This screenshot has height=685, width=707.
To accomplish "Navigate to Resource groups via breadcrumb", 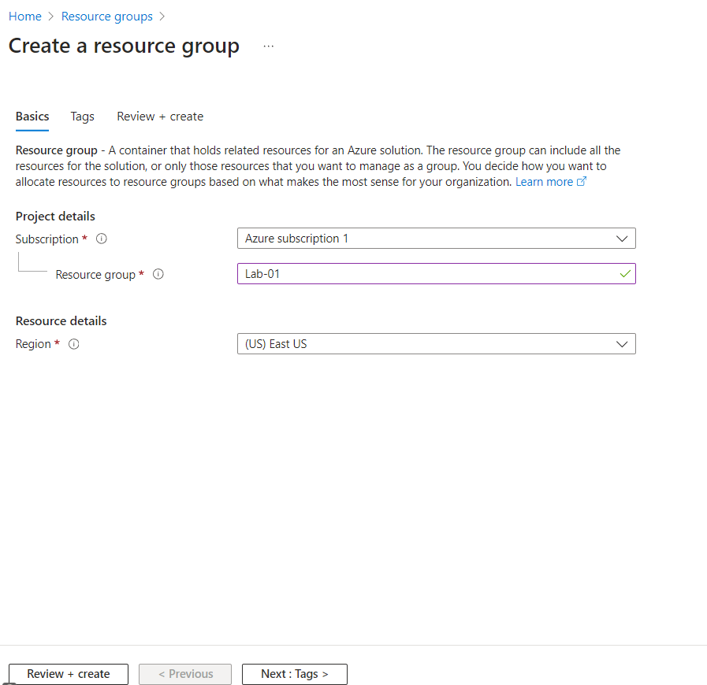I will 106,16.
